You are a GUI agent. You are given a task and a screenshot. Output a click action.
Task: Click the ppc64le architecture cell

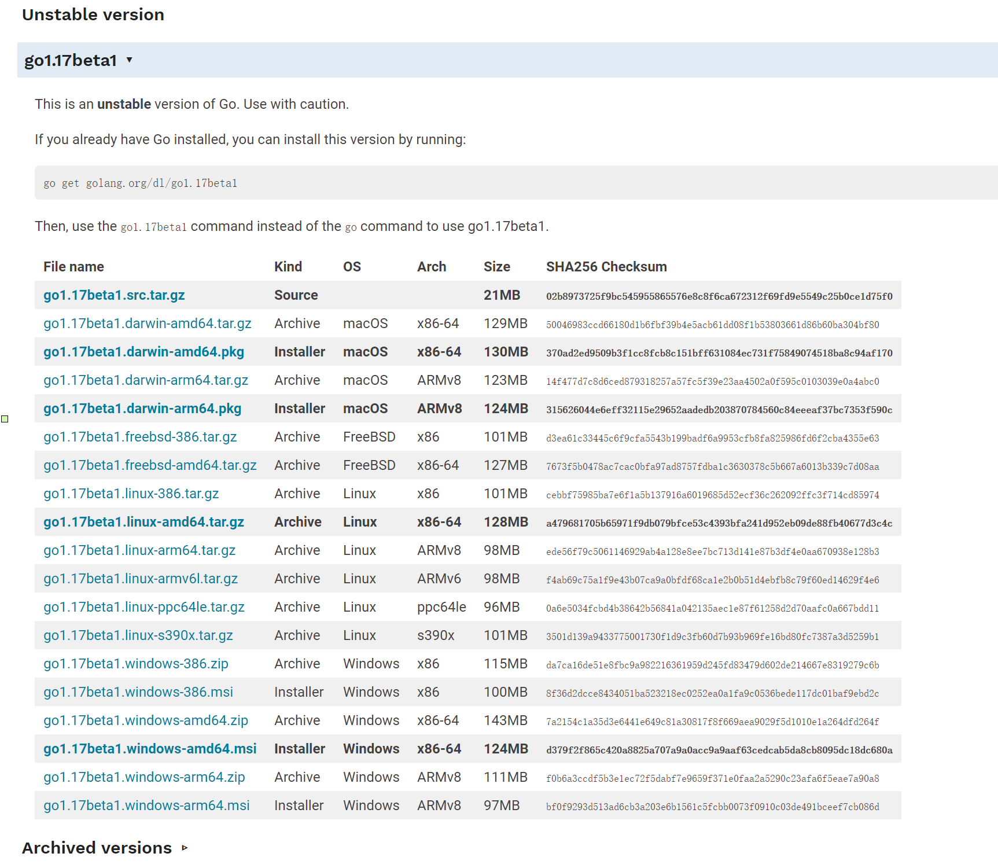click(441, 607)
